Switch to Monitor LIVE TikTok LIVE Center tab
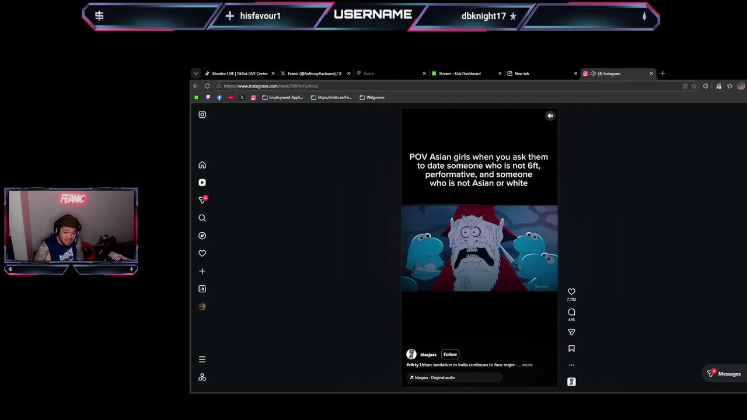 pyautogui.click(x=239, y=73)
